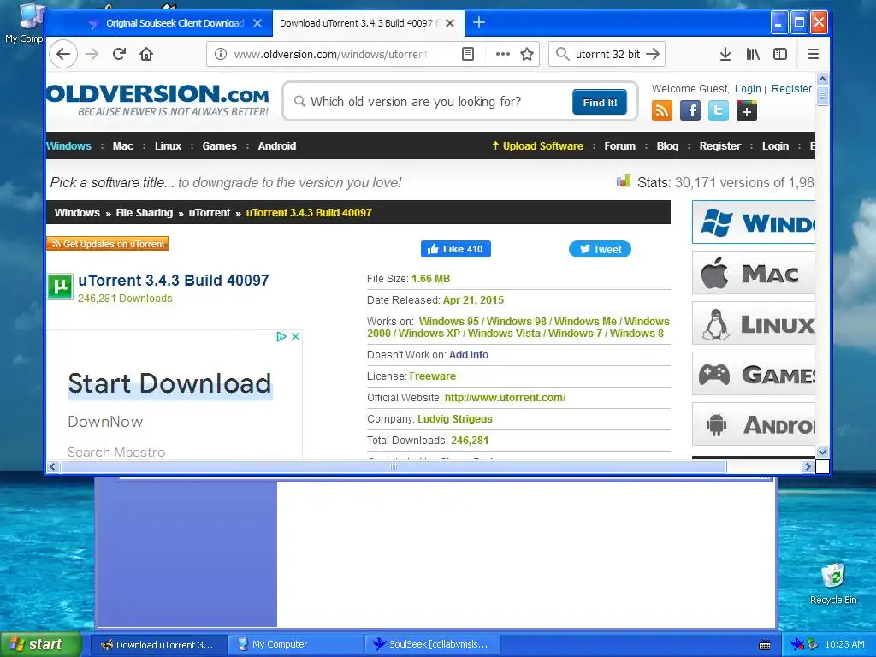Toggle reader view icon in address bar
The height and width of the screenshot is (657, 876).
click(x=468, y=54)
